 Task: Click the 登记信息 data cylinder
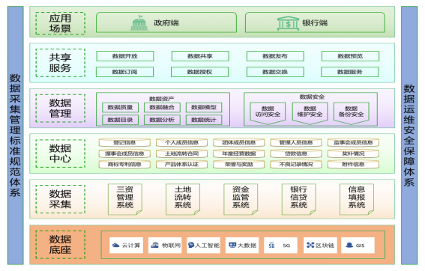coord(124,143)
